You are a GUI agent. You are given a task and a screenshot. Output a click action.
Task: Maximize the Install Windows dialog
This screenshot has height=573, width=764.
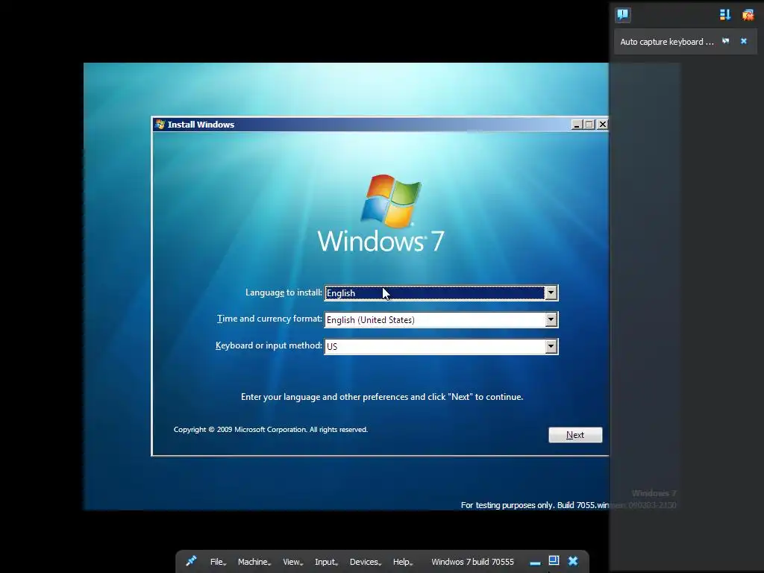point(589,125)
